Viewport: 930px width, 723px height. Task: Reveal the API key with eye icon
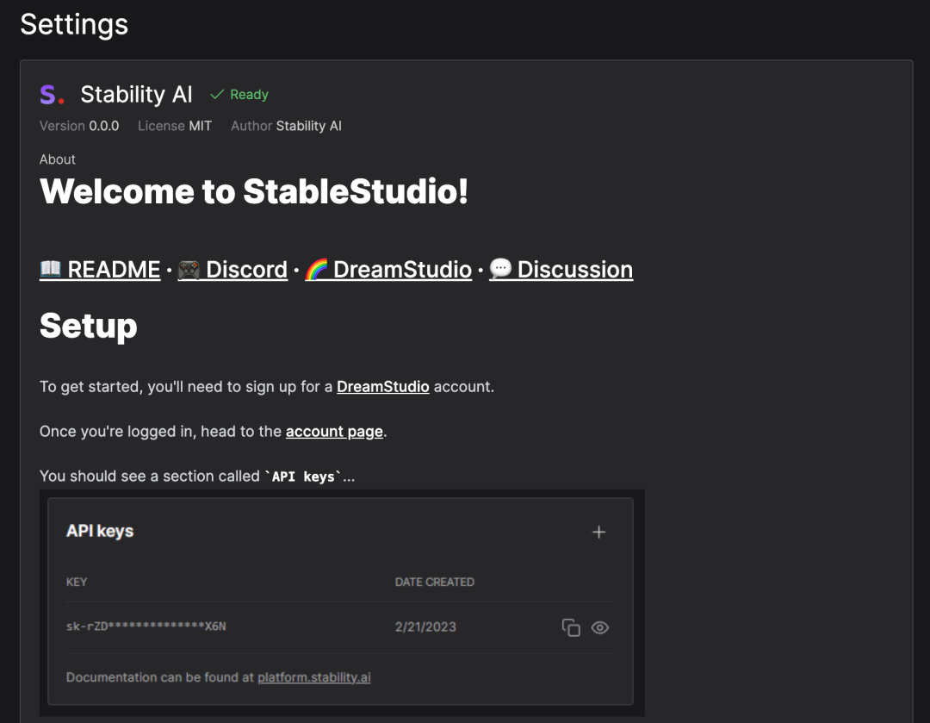(599, 627)
